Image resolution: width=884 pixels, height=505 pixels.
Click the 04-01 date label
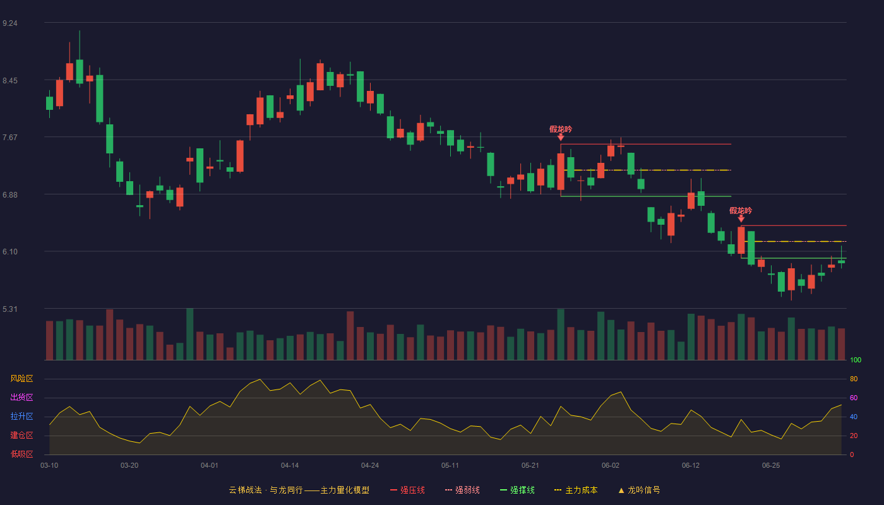210,465
